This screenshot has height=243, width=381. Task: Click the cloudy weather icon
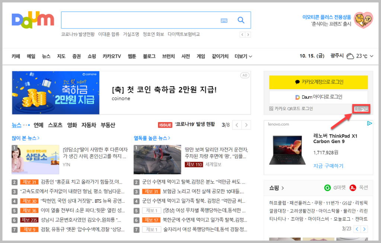(x=350, y=56)
